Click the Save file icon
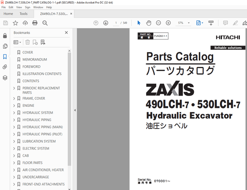Screen dimensions: 247x190 click(6, 23)
